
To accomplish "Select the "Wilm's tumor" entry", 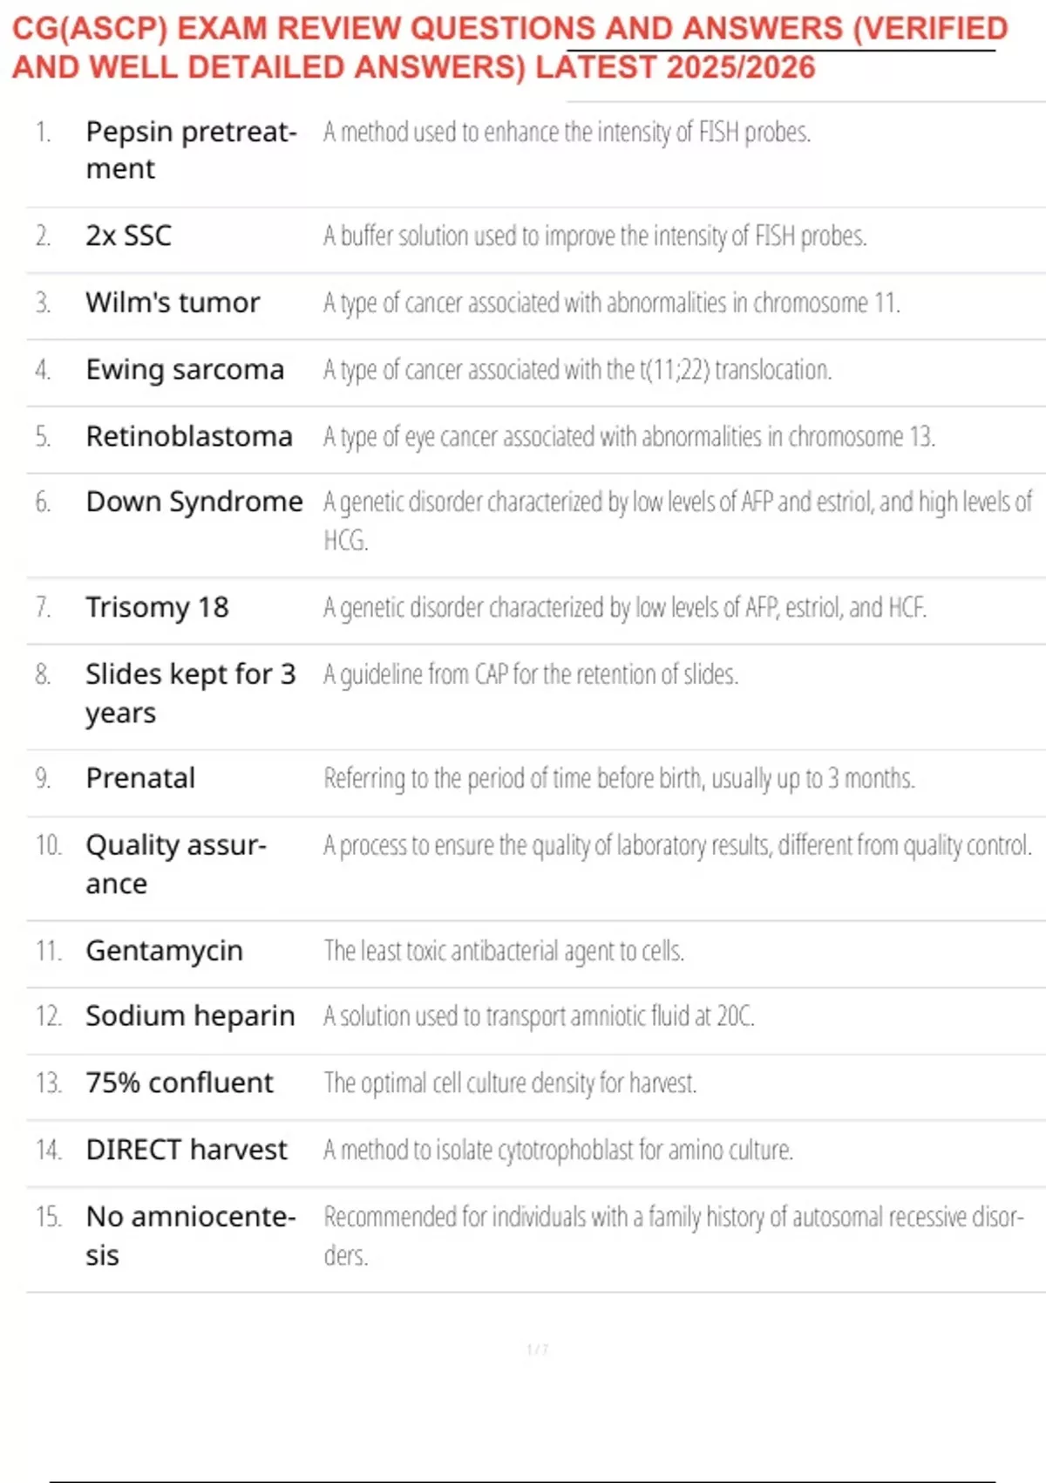I will pyautogui.click(x=173, y=303).
